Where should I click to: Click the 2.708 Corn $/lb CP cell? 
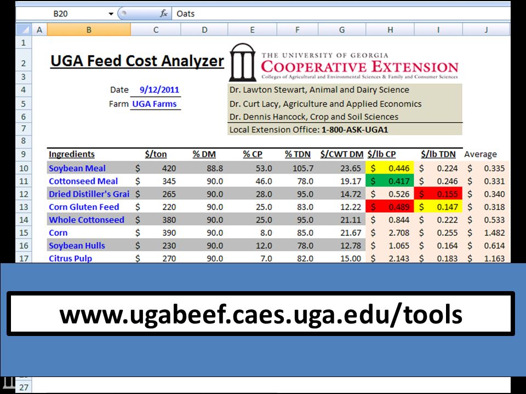[390, 233]
